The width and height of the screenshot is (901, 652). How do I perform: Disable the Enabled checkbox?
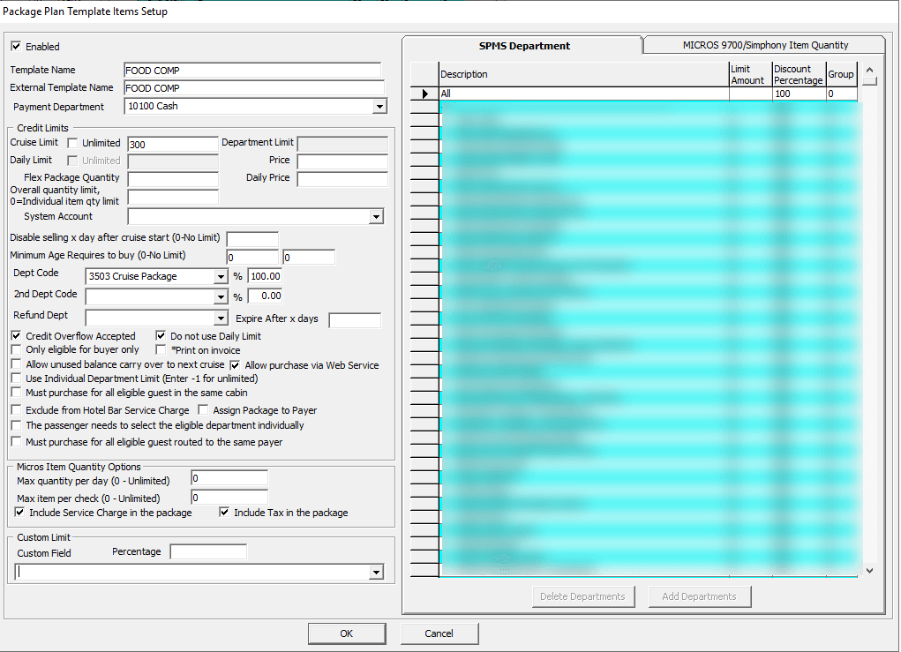15,46
